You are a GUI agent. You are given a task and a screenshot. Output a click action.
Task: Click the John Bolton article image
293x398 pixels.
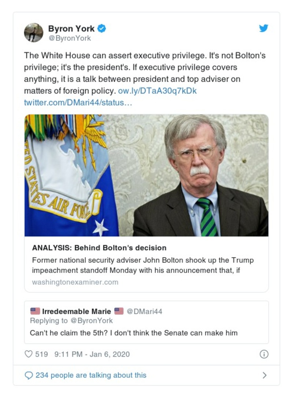pos(146,176)
